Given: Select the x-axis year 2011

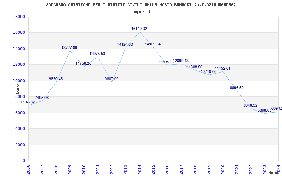Looking at the screenshot, I should [98, 169].
